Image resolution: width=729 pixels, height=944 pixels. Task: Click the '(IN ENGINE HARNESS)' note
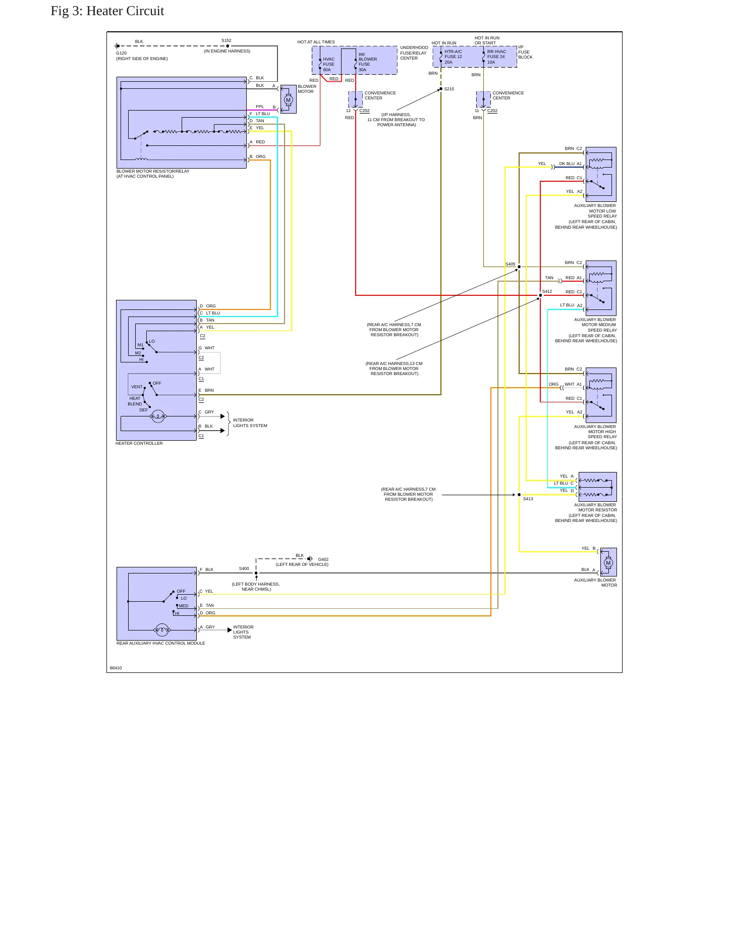(x=227, y=51)
